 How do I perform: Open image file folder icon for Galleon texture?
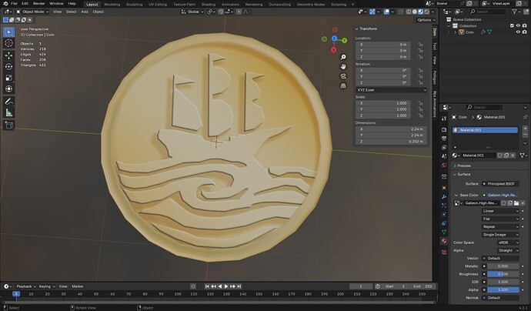516,203
